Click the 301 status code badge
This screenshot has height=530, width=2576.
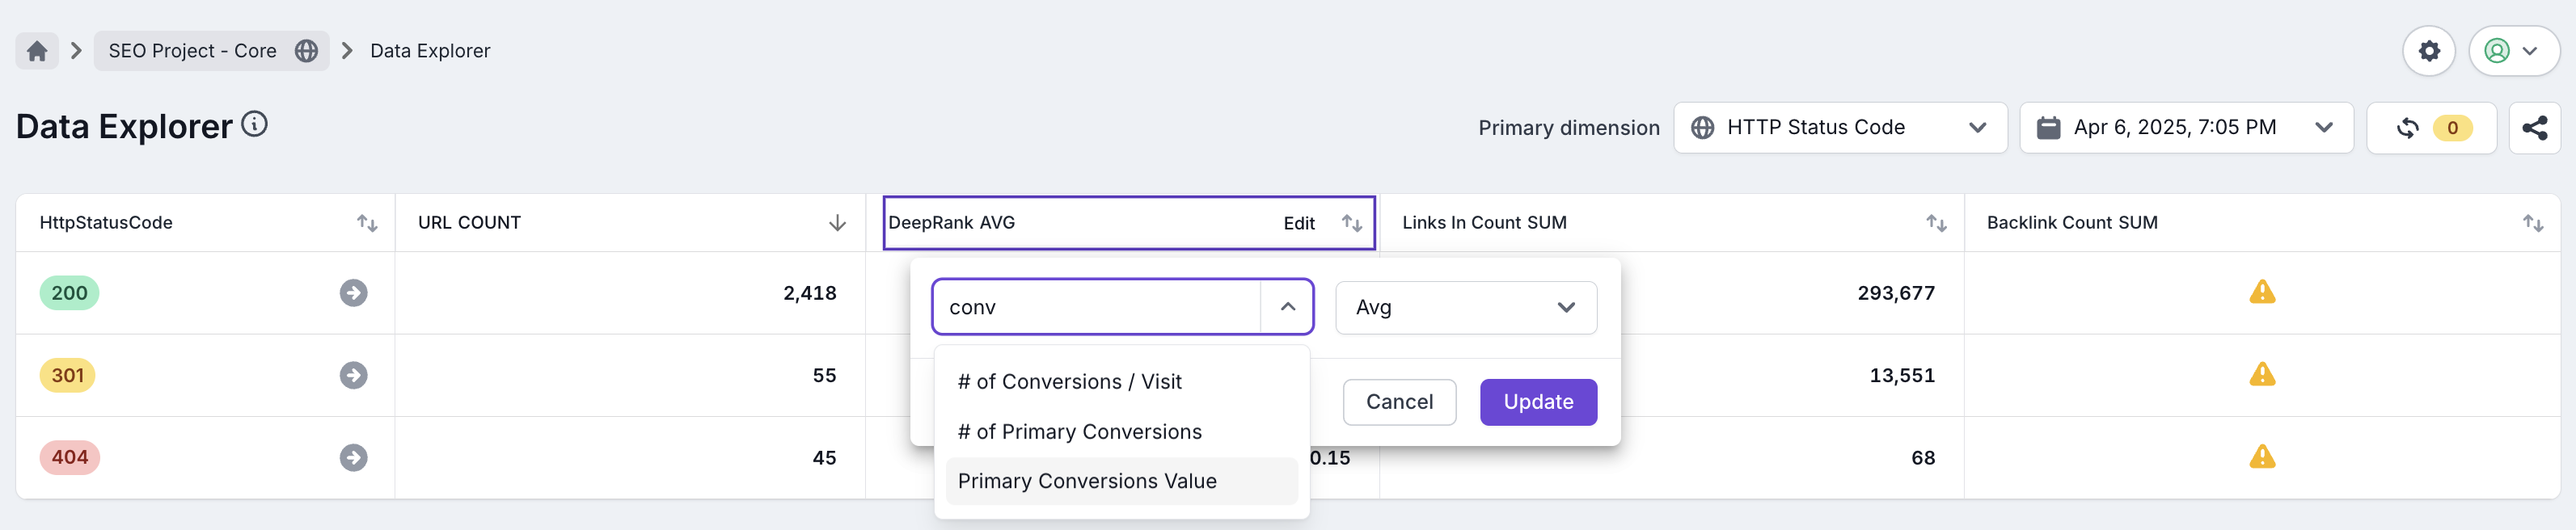[x=67, y=375]
